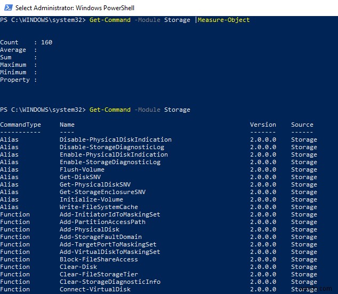Viewport: 338px width, 294px height.
Task: Click Storage source in Add-PhysicalDisk row
Action: coord(304,229)
